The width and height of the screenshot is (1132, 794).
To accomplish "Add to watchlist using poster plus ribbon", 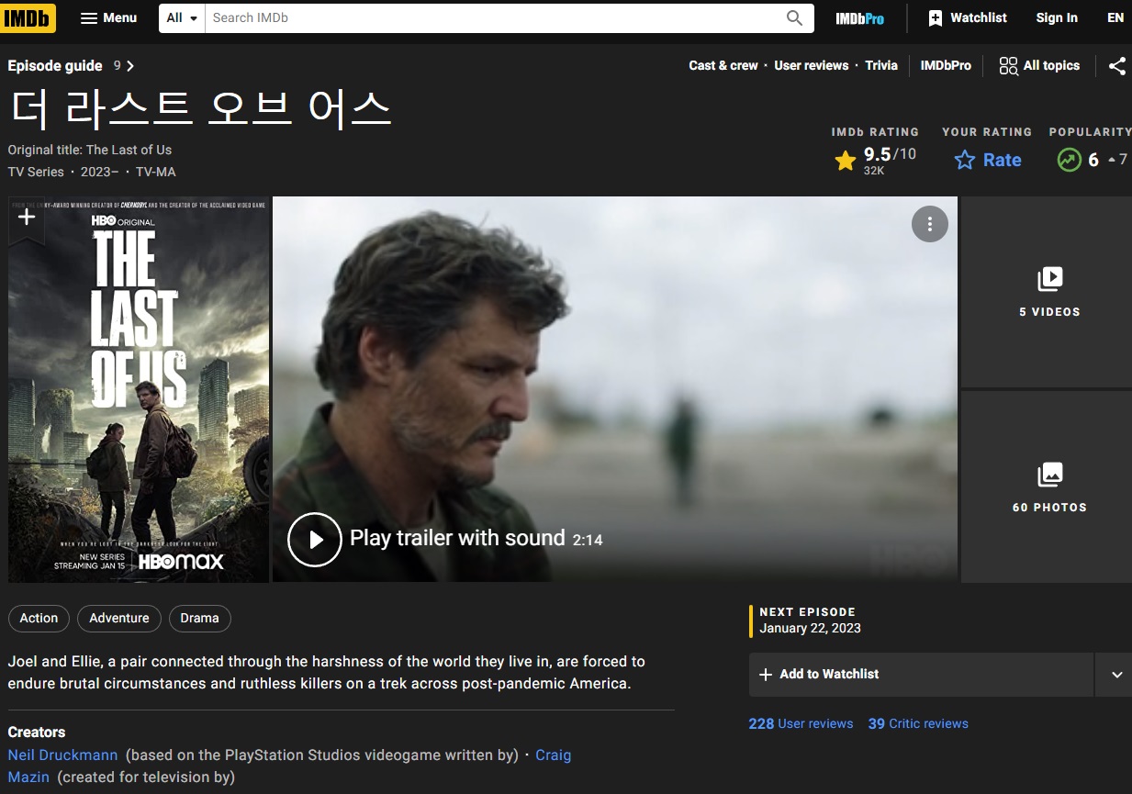I will click(27, 218).
